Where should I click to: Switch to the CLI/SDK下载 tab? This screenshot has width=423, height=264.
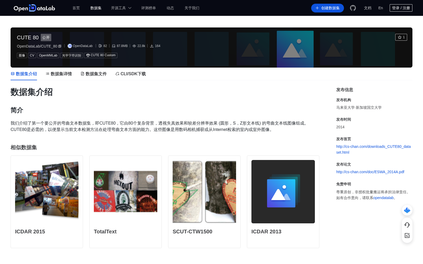(x=131, y=74)
